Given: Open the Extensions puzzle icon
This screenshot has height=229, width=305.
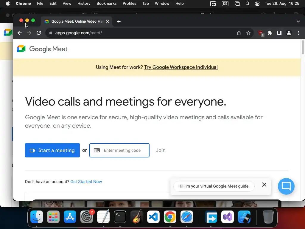Looking at the screenshot, I should [270, 33].
